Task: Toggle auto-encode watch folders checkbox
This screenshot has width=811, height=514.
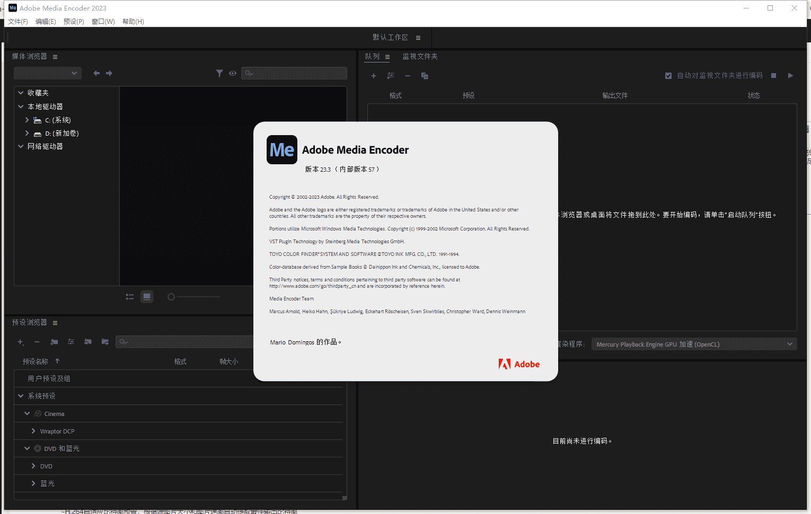Action: 668,76
